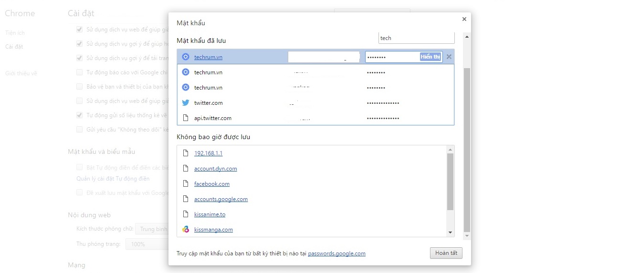The image size is (640, 273).
Task: Open the accounts.google.com link
Action: click(x=221, y=199)
